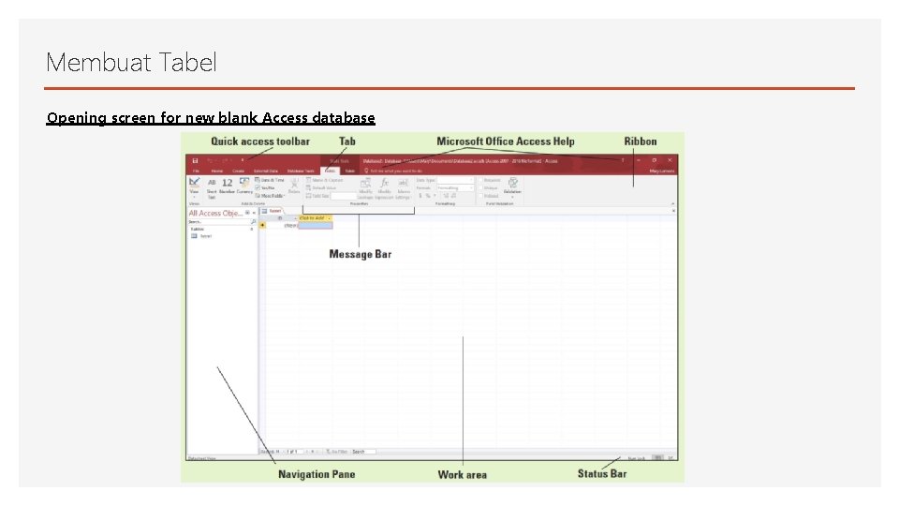Open Modify Lookups

[x=365, y=188]
